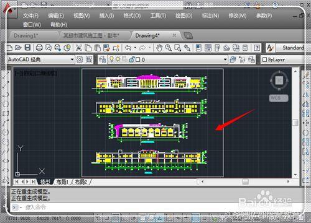Toggle layer 0 viewport freeze icon

click(x=124, y=59)
